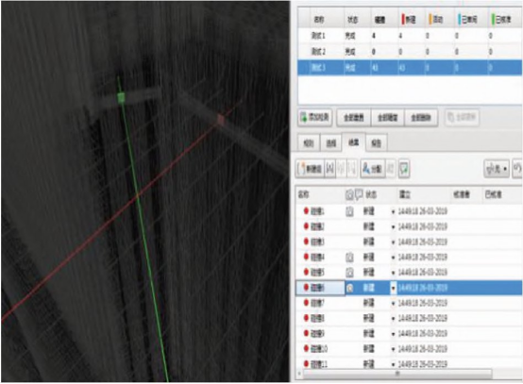The height and width of the screenshot is (384, 523).
Task: Select clash result 碰撞9
Action: [409, 334]
